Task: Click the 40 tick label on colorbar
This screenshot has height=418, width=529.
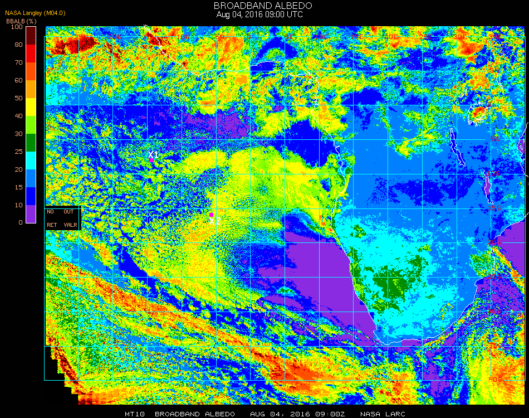Action: tap(18, 116)
